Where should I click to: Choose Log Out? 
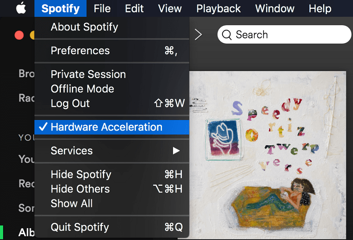tap(70, 103)
